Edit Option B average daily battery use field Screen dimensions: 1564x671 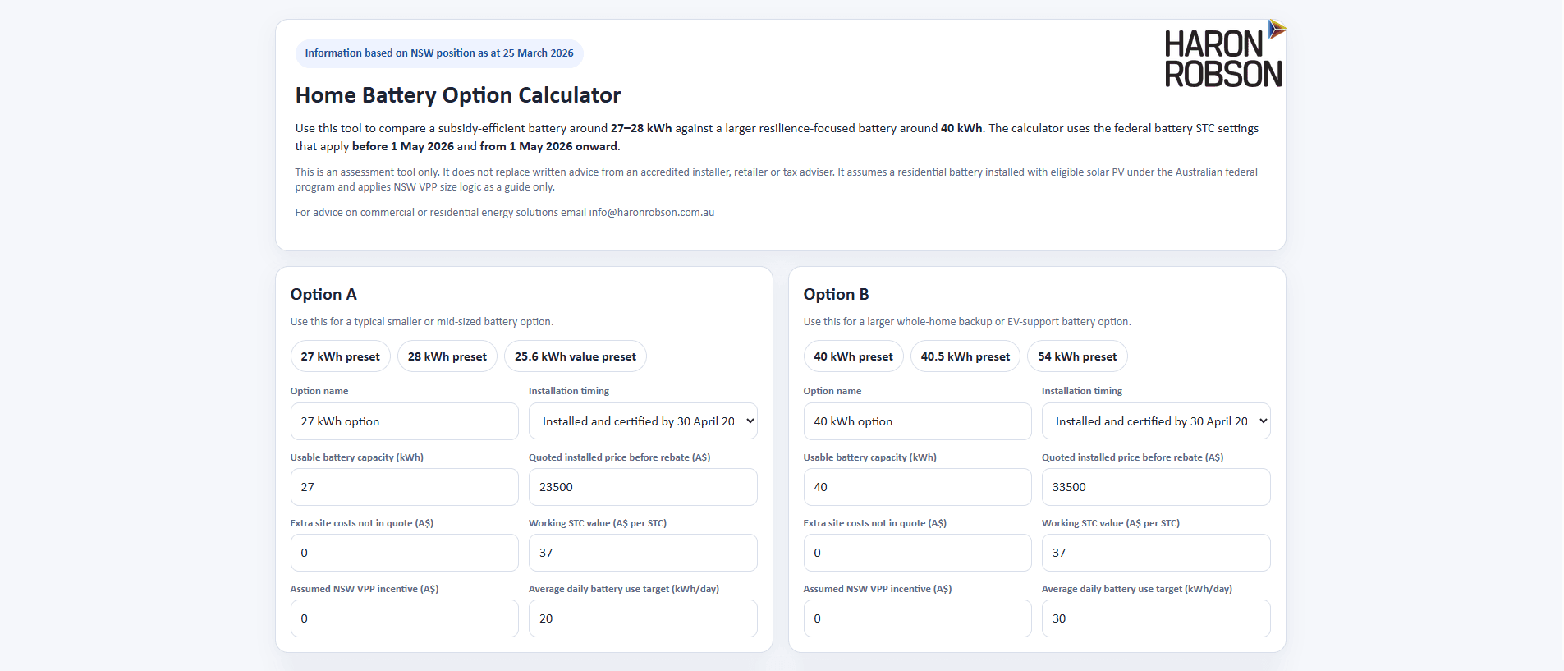tap(1155, 618)
